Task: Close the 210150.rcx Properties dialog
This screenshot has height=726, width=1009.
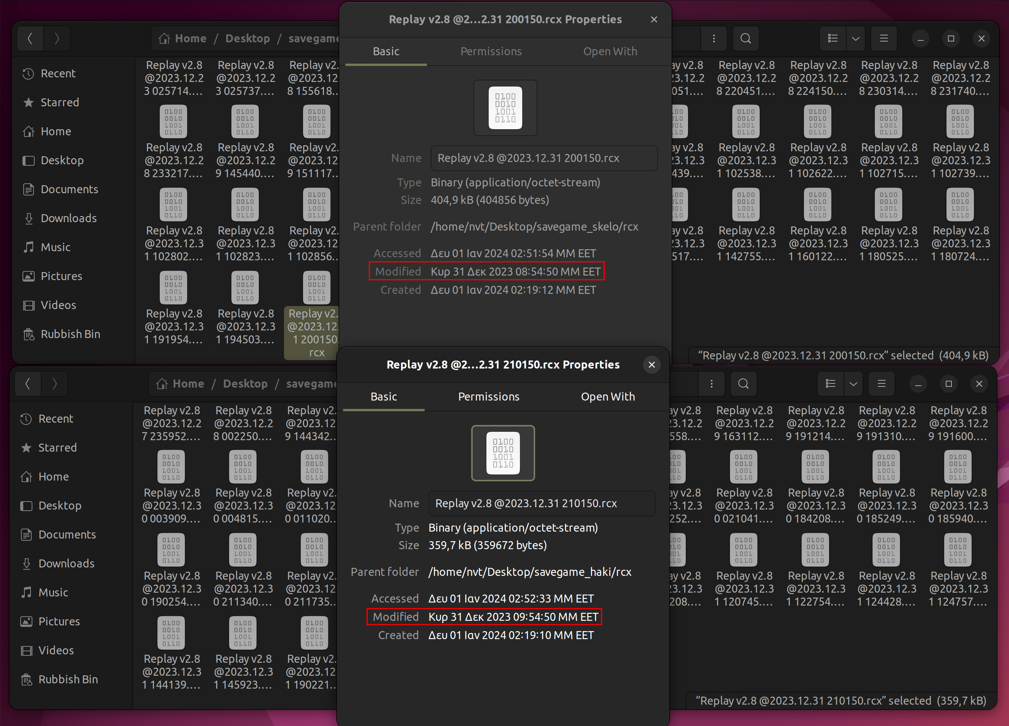Action: (651, 365)
